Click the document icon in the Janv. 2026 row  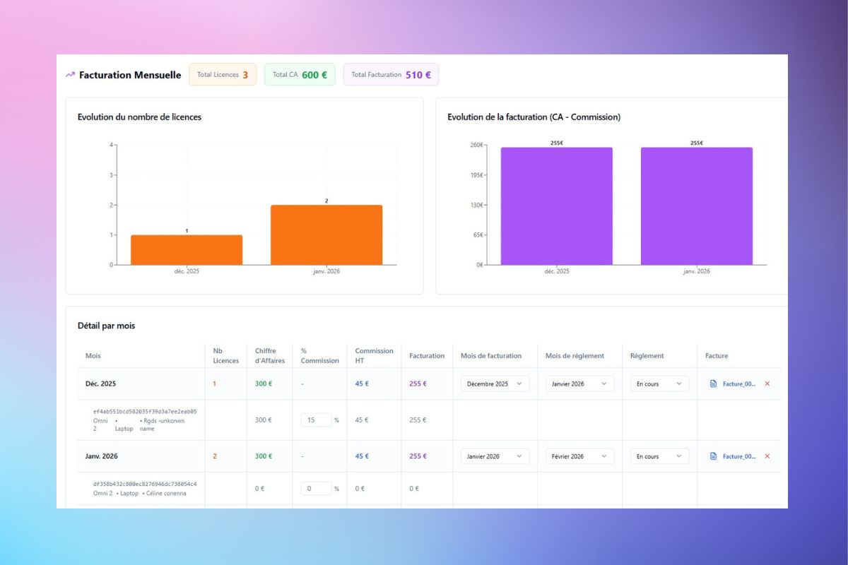(713, 456)
